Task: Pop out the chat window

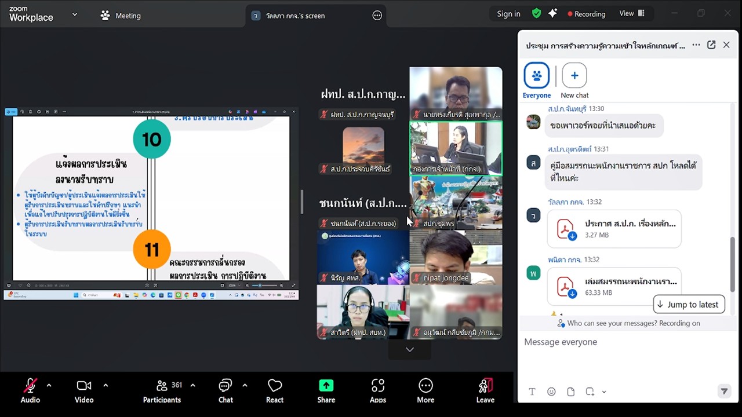Action: pos(711,45)
